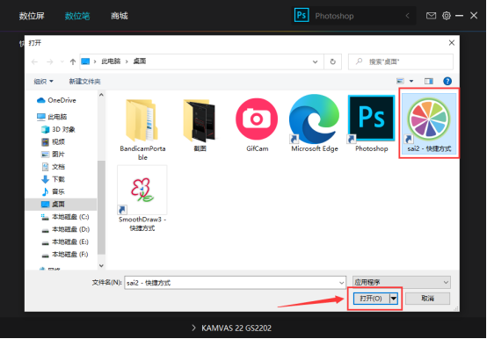Expand the view options dropdown arrow

click(x=411, y=82)
